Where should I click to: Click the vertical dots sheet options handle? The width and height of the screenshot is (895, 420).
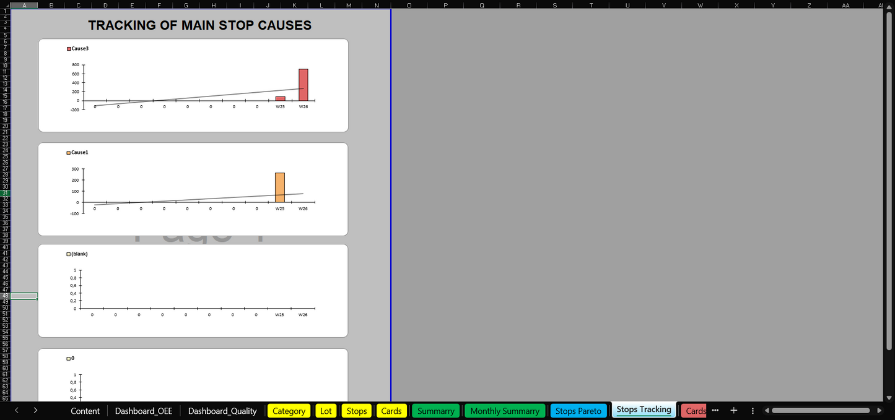753,411
